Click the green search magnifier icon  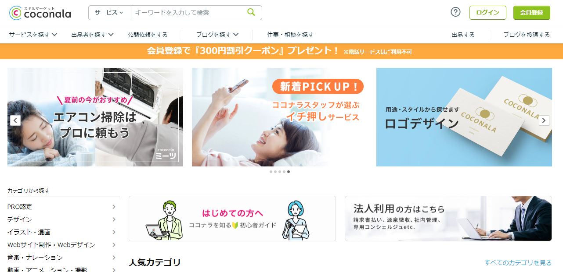pyautogui.click(x=251, y=12)
